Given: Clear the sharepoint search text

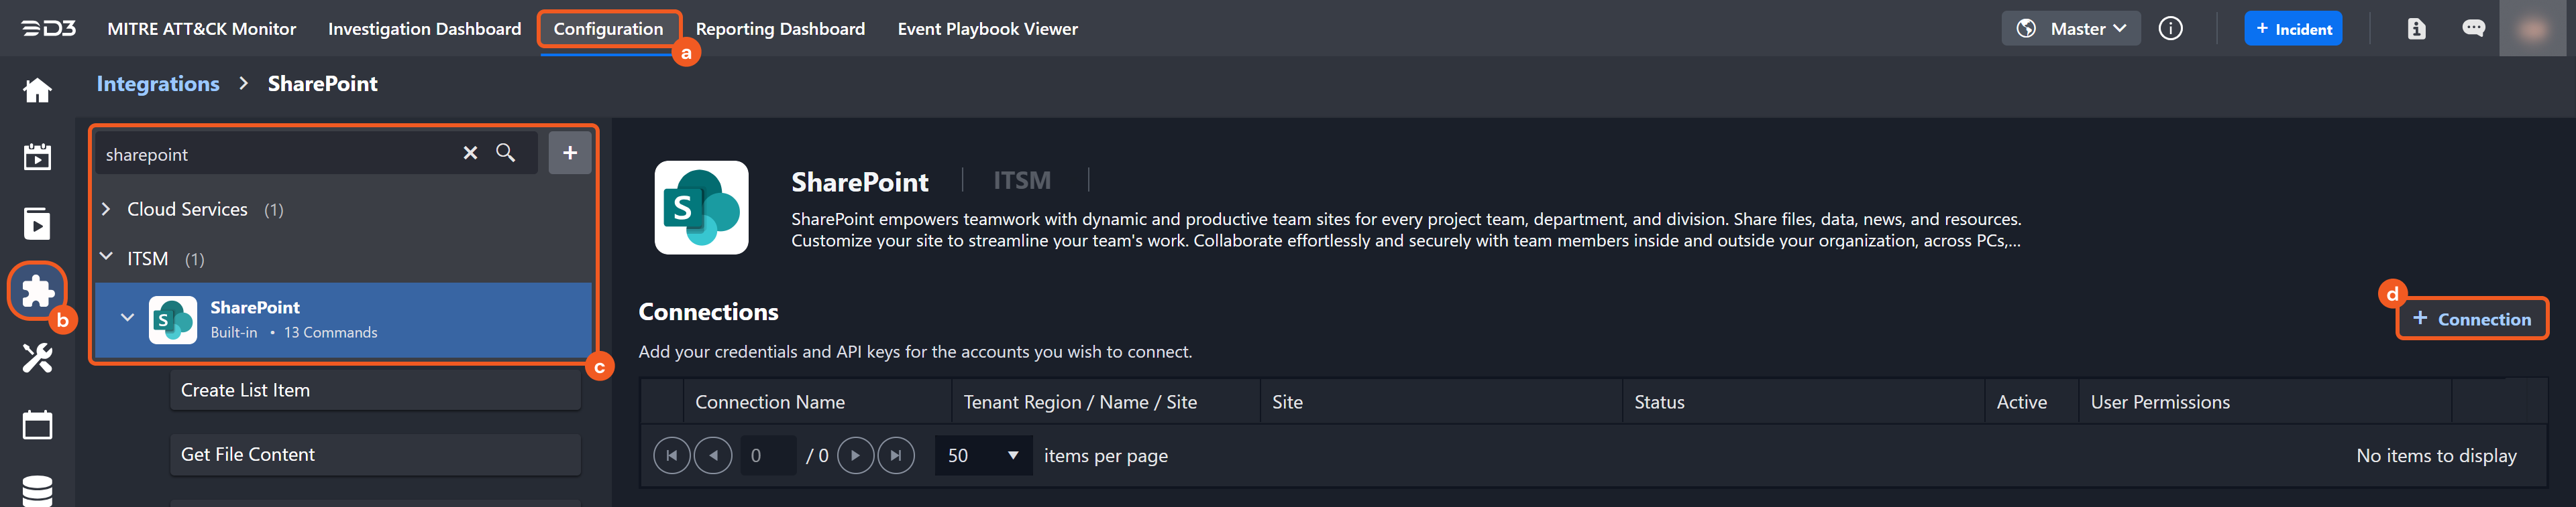Looking at the screenshot, I should 470,153.
